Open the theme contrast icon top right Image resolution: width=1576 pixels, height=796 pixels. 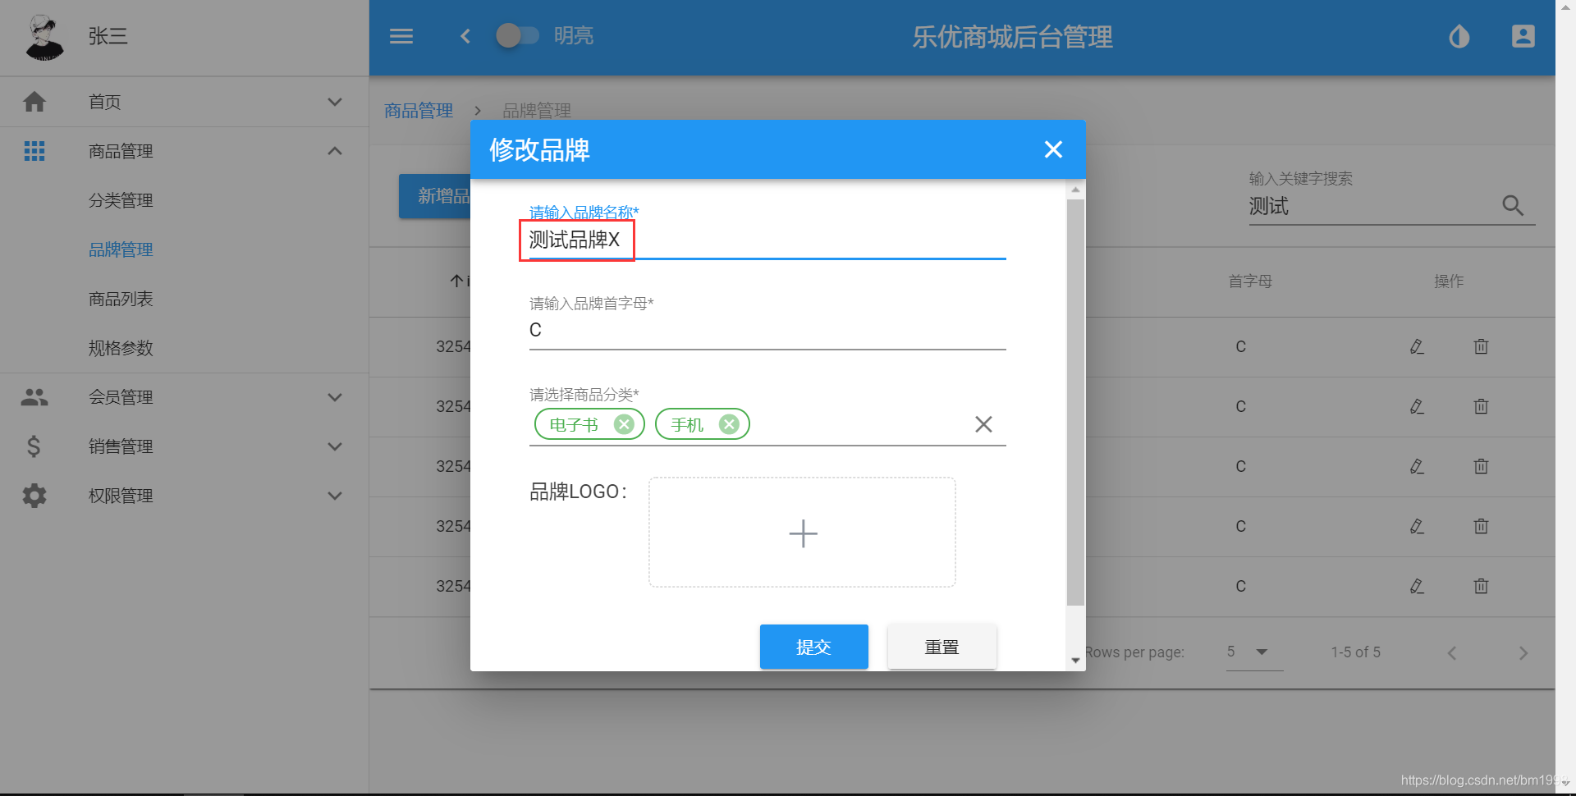point(1459,36)
